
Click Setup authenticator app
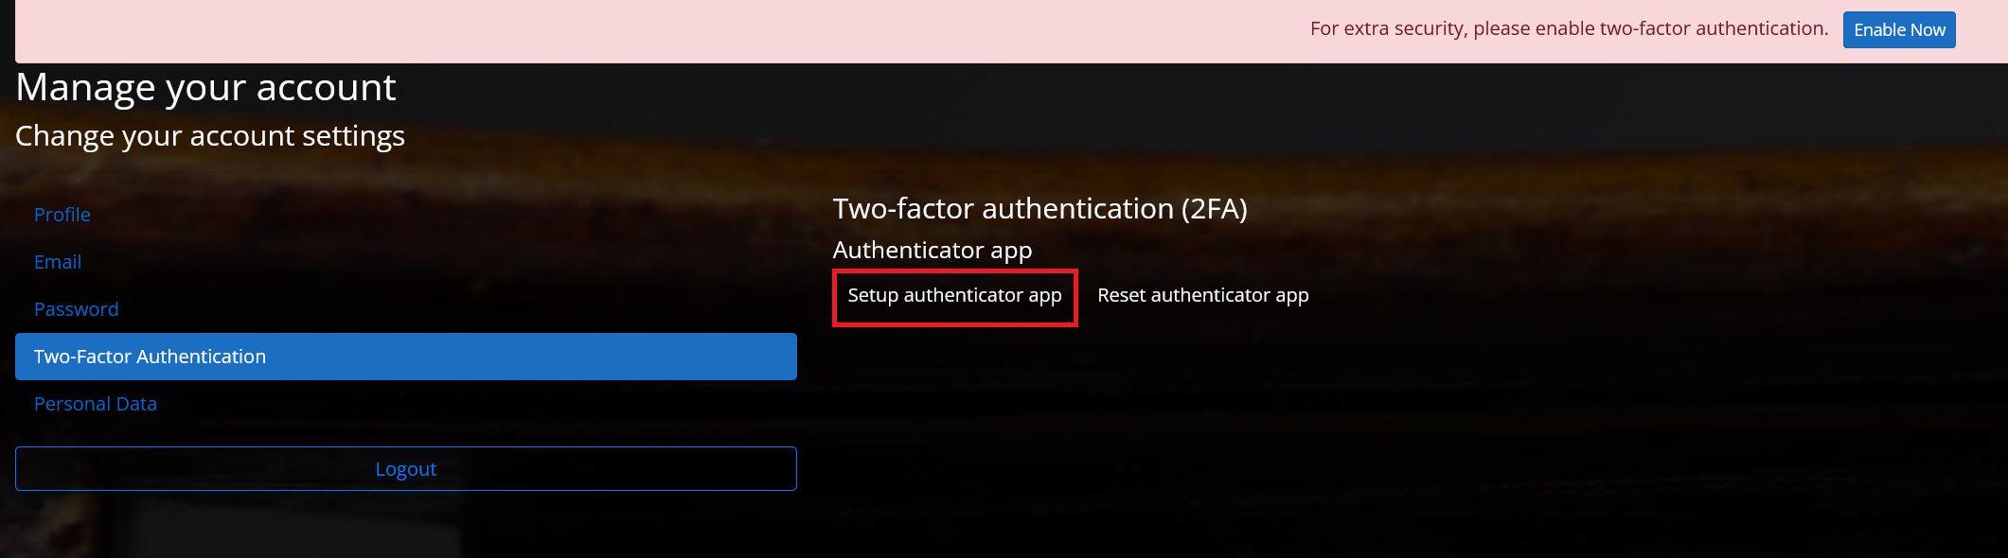pos(954,296)
